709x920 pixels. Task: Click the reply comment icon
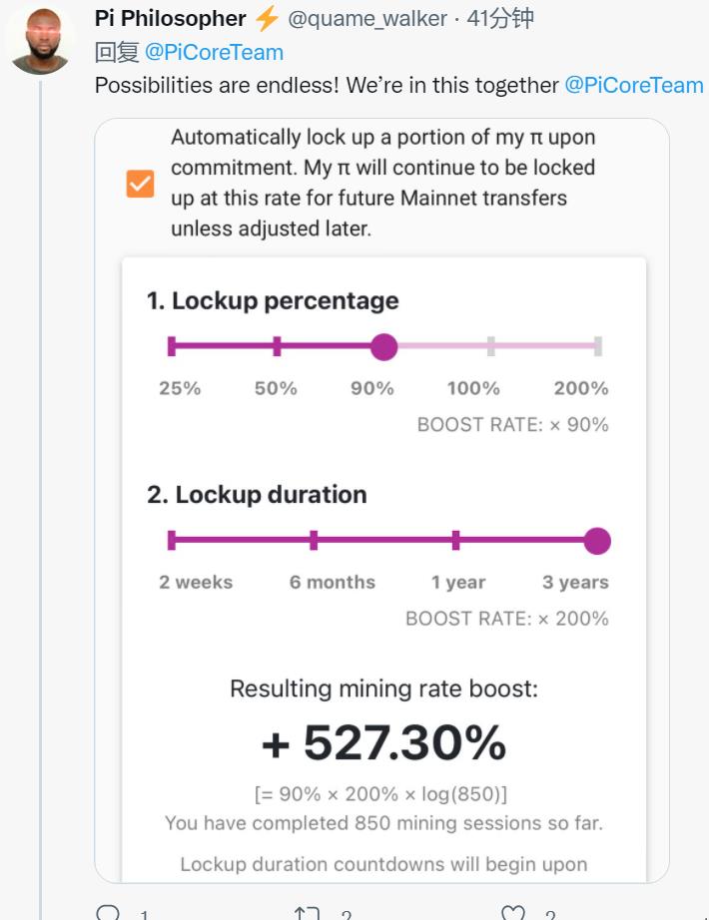(x=108, y=912)
